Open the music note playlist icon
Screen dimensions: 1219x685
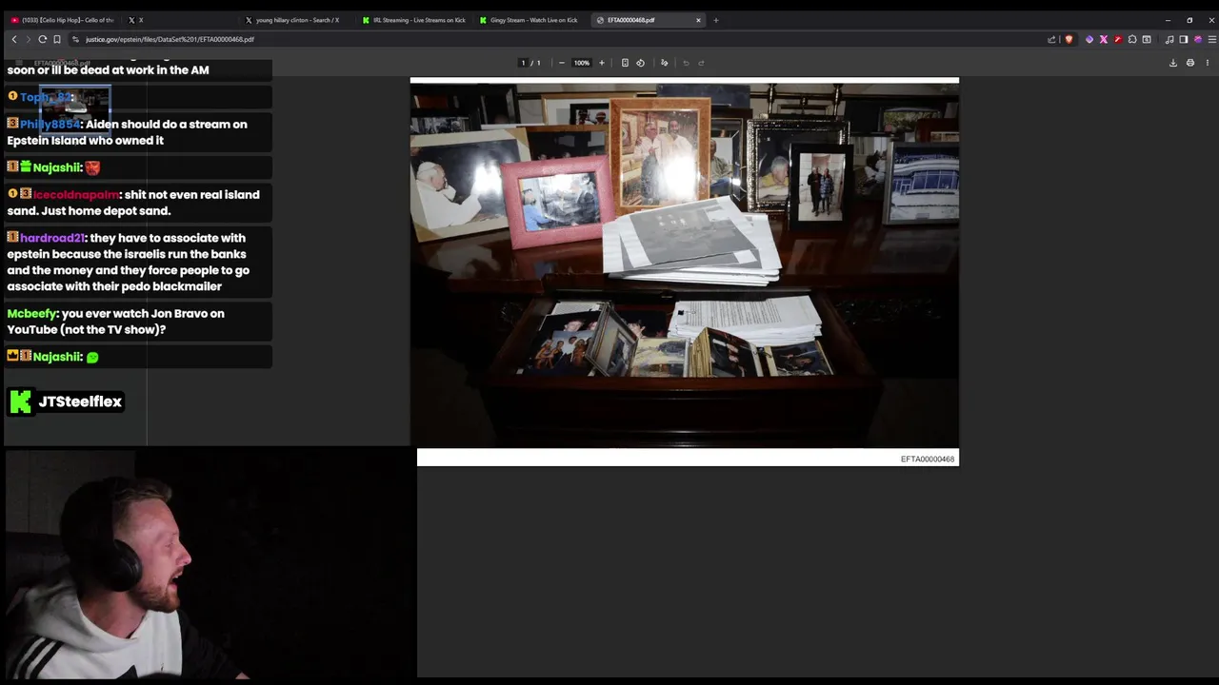1169,39
